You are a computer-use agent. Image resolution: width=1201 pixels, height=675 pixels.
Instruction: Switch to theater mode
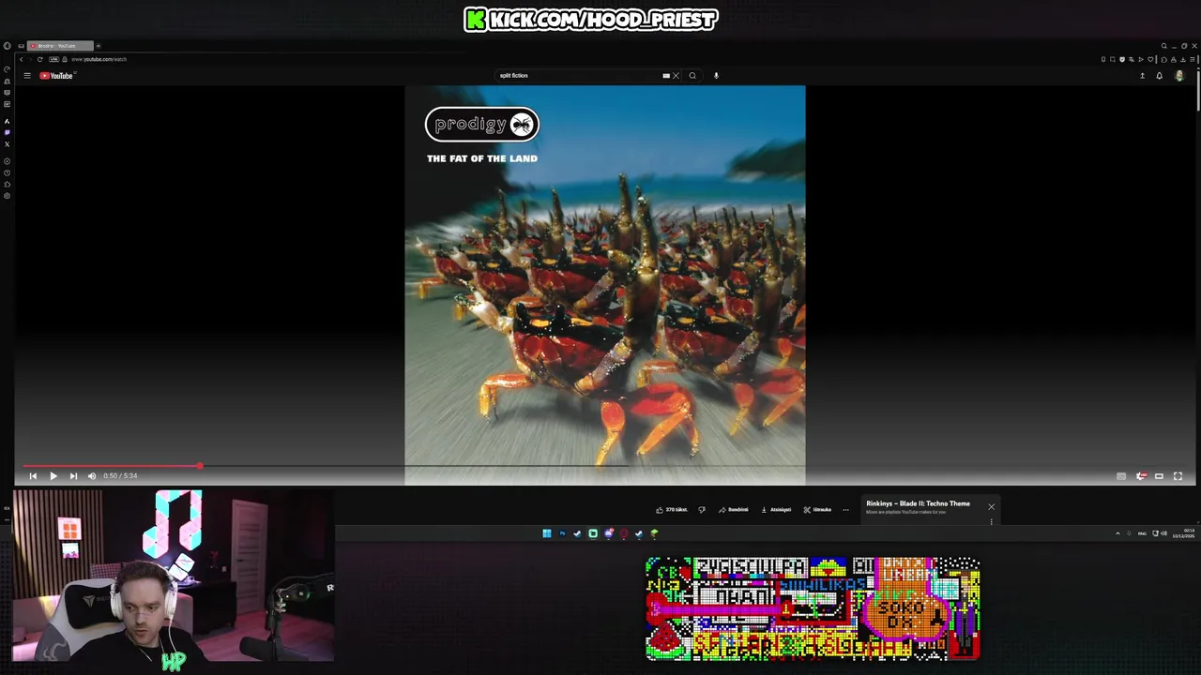coord(1160,476)
